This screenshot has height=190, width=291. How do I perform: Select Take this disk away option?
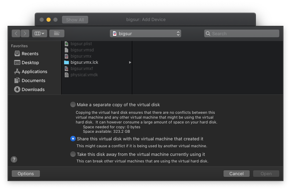pyautogui.click(x=73, y=154)
